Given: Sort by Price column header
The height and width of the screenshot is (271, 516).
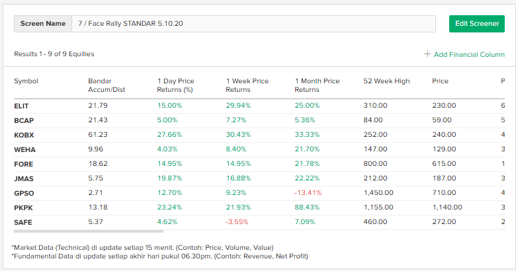Looking at the screenshot, I should pyautogui.click(x=440, y=81).
